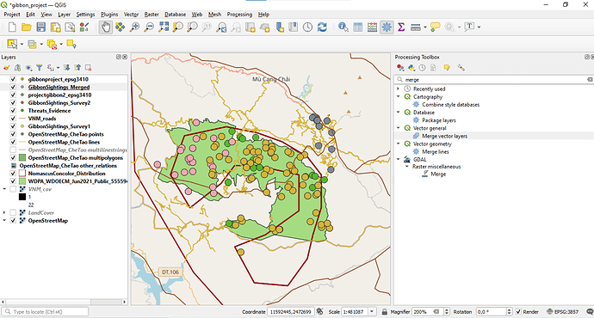The image size is (594, 318).
Task: Click the Zoom In magnifier icon
Action: click(134, 28)
